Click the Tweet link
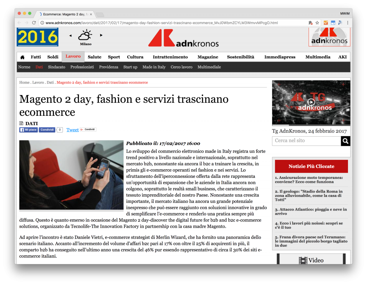The width and height of the screenshot is (367, 285). [72, 130]
